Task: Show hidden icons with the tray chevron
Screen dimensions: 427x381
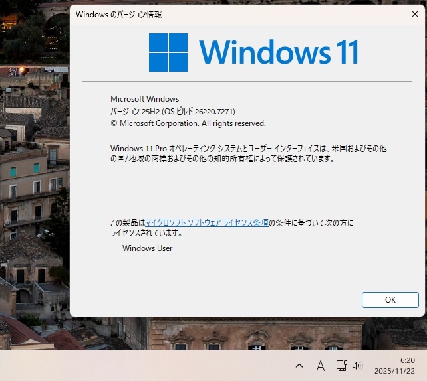Action: coord(299,366)
